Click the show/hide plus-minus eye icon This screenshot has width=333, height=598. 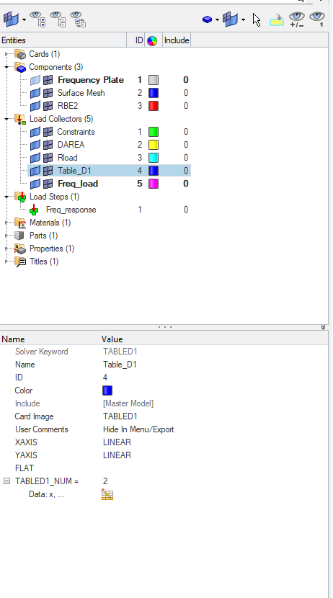[297, 19]
